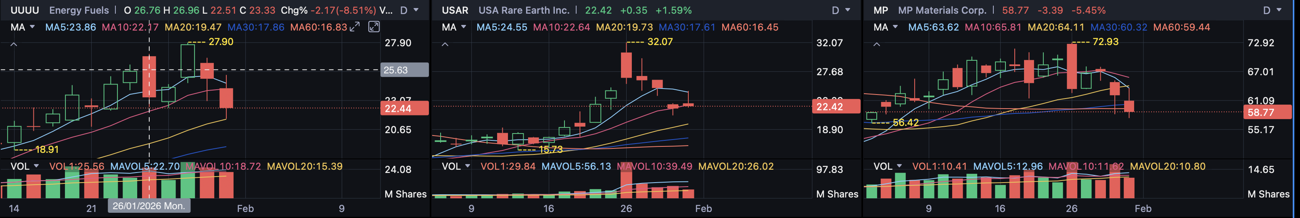Click the 26/01/2026 Mon. date marker

click(x=149, y=206)
